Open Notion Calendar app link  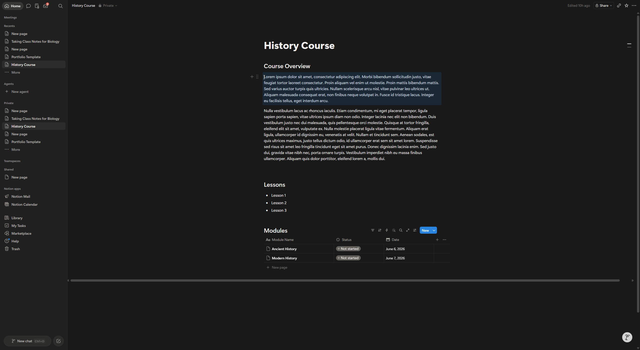(34, 204)
